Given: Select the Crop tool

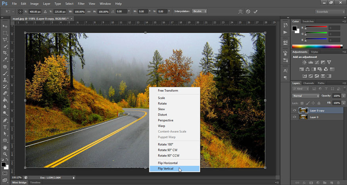Looking at the screenshot, I should point(5,53).
